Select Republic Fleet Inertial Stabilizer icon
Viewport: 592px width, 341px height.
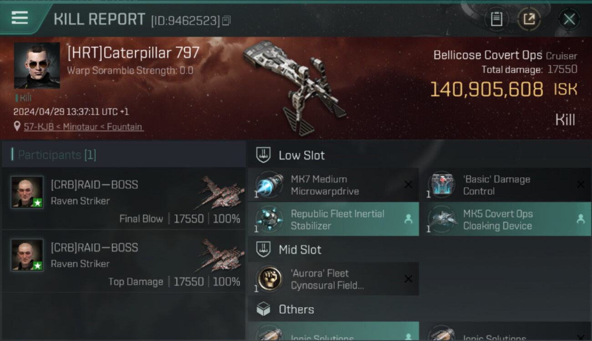click(270, 219)
